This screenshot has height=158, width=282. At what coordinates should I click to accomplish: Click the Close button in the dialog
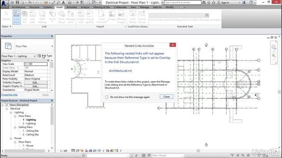(x=167, y=97)
